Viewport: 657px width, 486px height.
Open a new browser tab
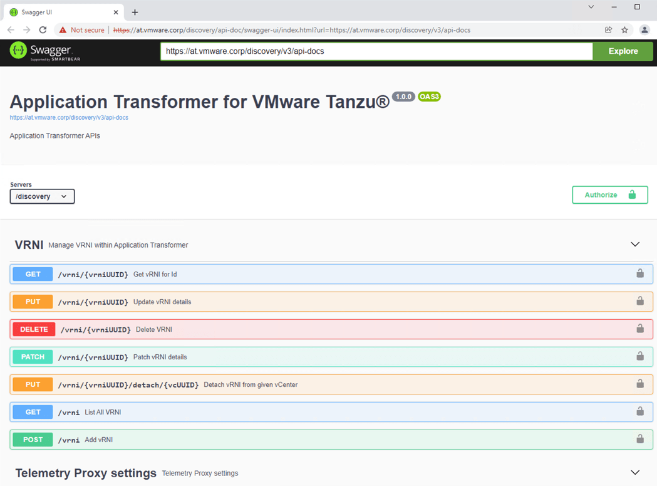tap(135, 12)
